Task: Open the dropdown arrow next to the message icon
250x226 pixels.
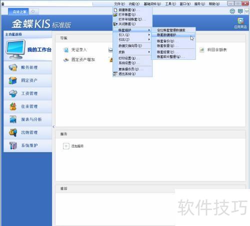Action: click(246, 11)
